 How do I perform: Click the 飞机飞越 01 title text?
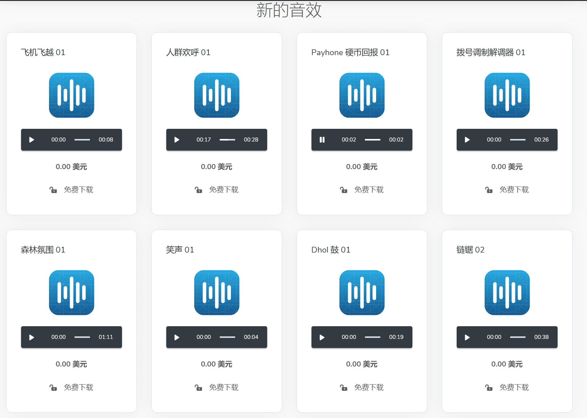(x=43, y=52)
